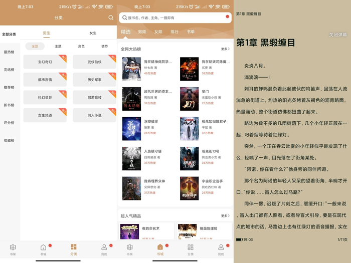This screenshot has width=351, height=263.
Task: Choose 评分榜 in the left sidebar
Action: 9,123
